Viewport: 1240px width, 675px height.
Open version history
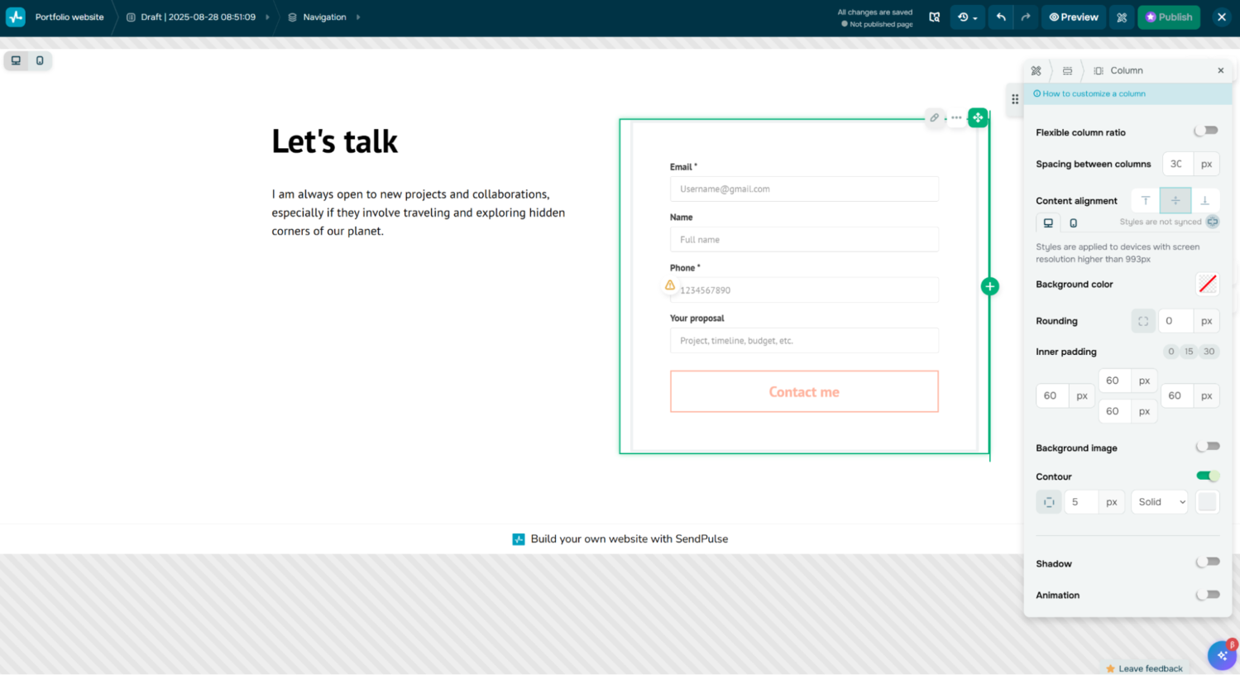tap(963, 17)
